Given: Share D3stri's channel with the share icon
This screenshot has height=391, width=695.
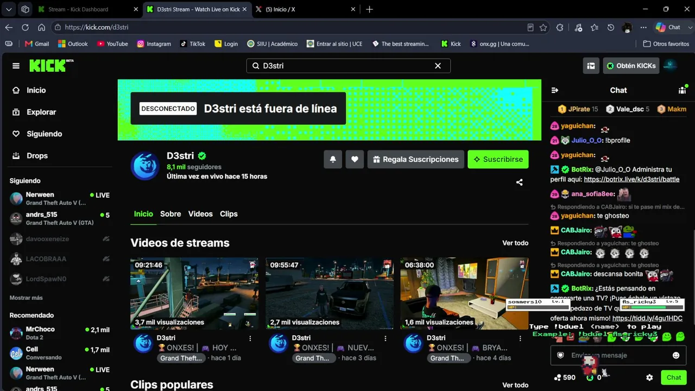Looking at the screenshot, I should [x=519, y=182].
